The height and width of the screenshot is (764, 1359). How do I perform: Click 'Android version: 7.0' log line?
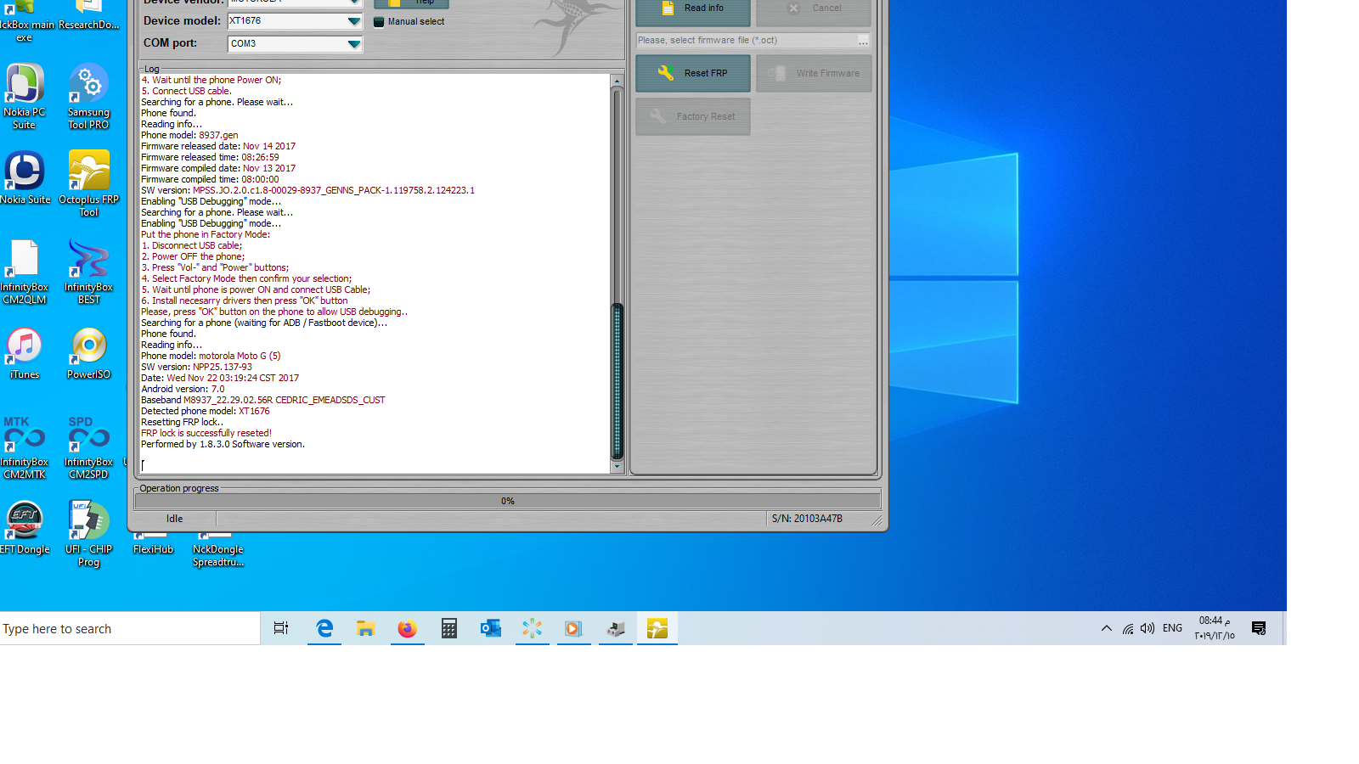[x=183, y=389]
